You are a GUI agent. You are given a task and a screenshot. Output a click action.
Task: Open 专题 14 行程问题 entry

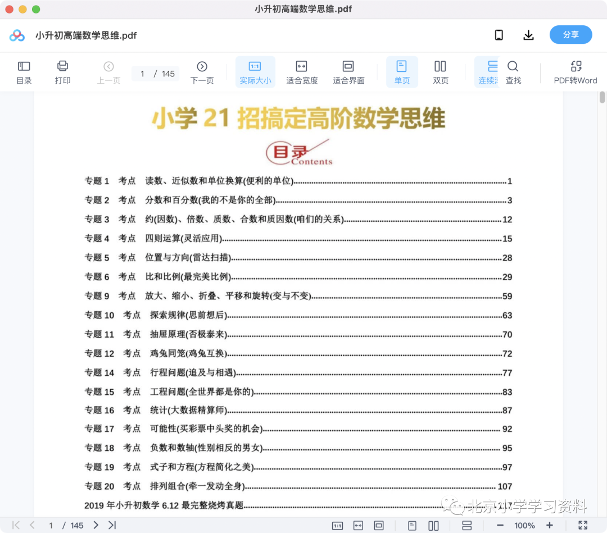coord(298,372)
